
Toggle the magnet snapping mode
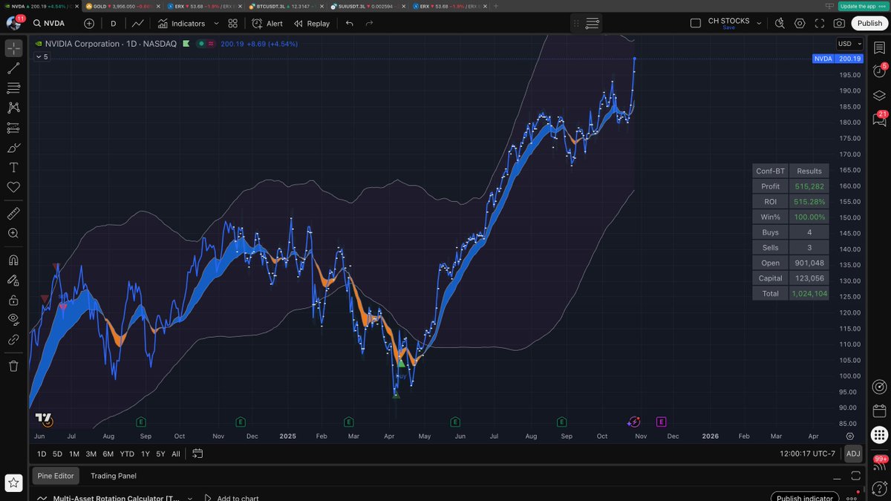point(13,261)
